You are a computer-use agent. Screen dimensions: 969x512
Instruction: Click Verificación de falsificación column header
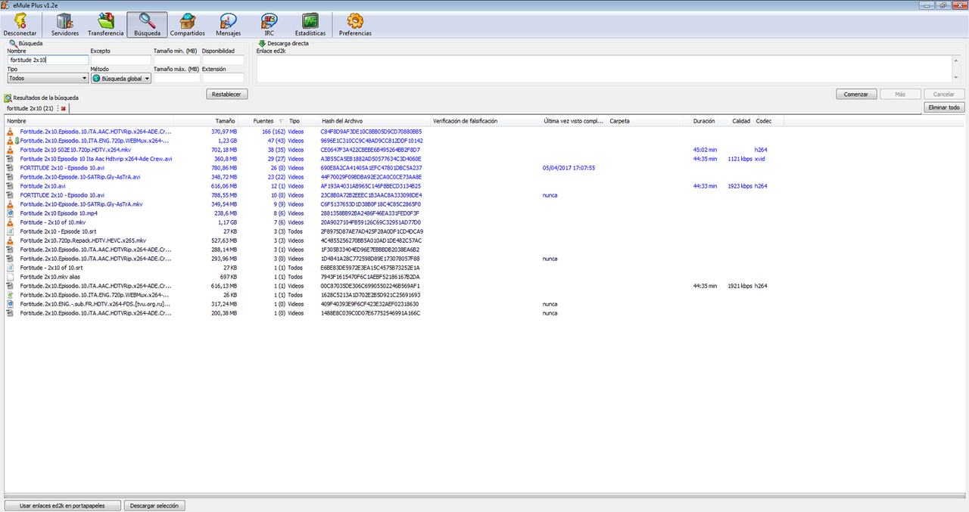tap(486, 121)
